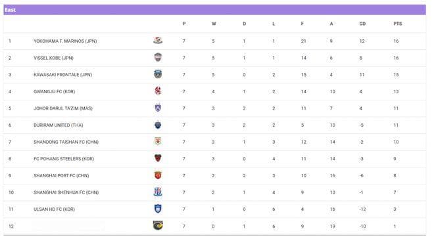Screen dimensions: 434x237
Task: Open the Vissel Kobe (JPN) team name
Action: coord(53,58)
